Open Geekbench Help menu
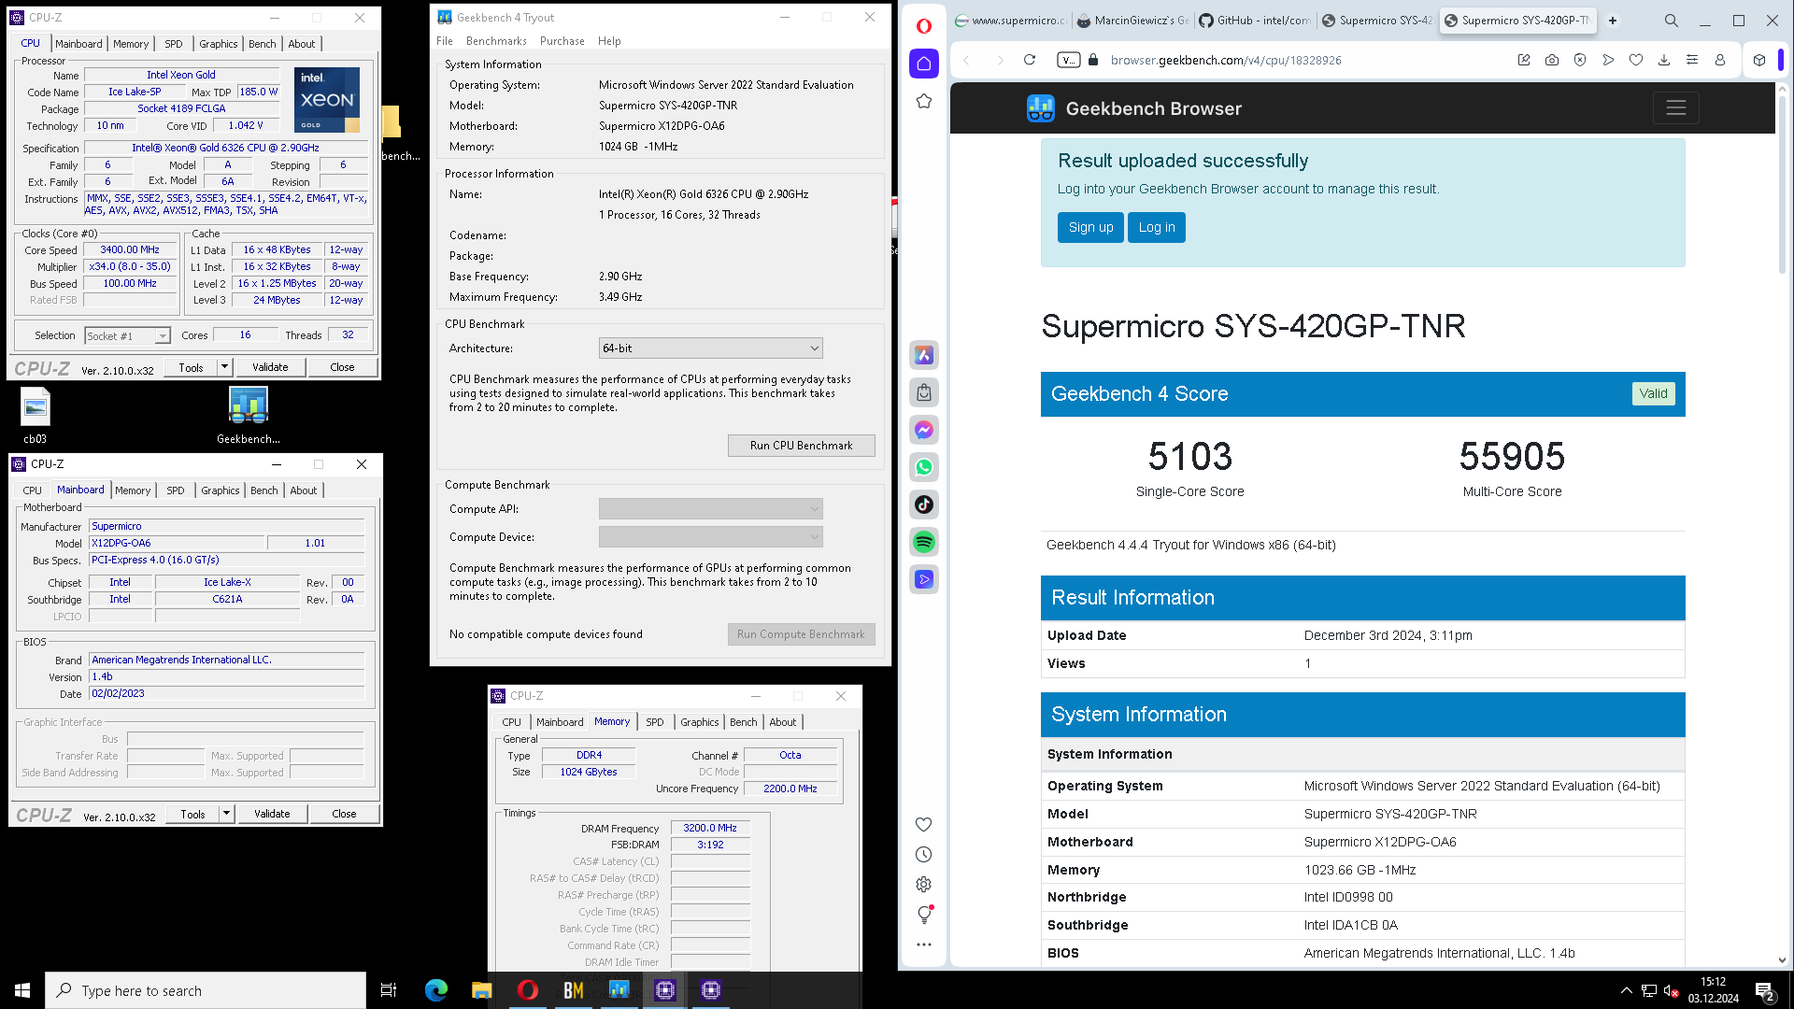This screenshot has height=1009, width=1794. [609, 41]
